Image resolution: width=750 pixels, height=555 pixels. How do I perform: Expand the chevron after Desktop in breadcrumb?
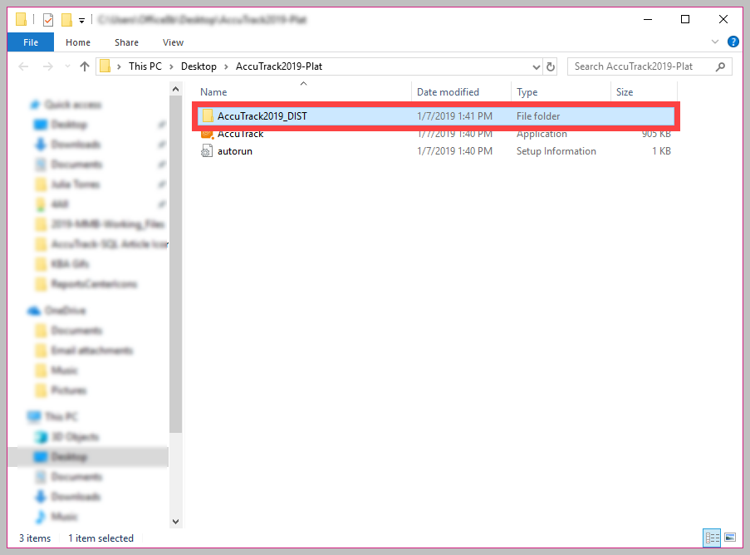tap(226, 66)
